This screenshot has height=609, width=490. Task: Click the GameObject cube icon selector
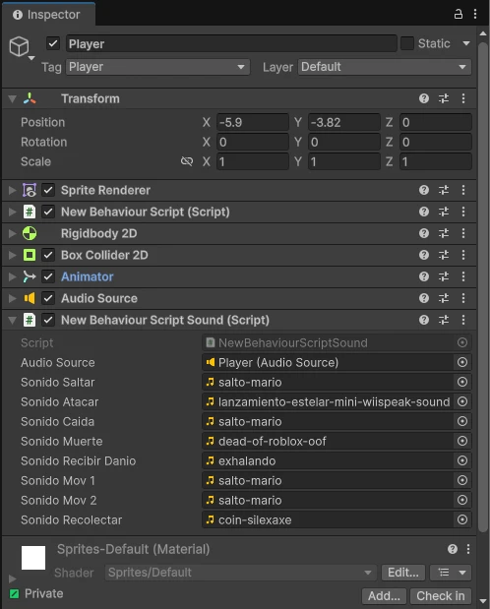tap(21, 48)
